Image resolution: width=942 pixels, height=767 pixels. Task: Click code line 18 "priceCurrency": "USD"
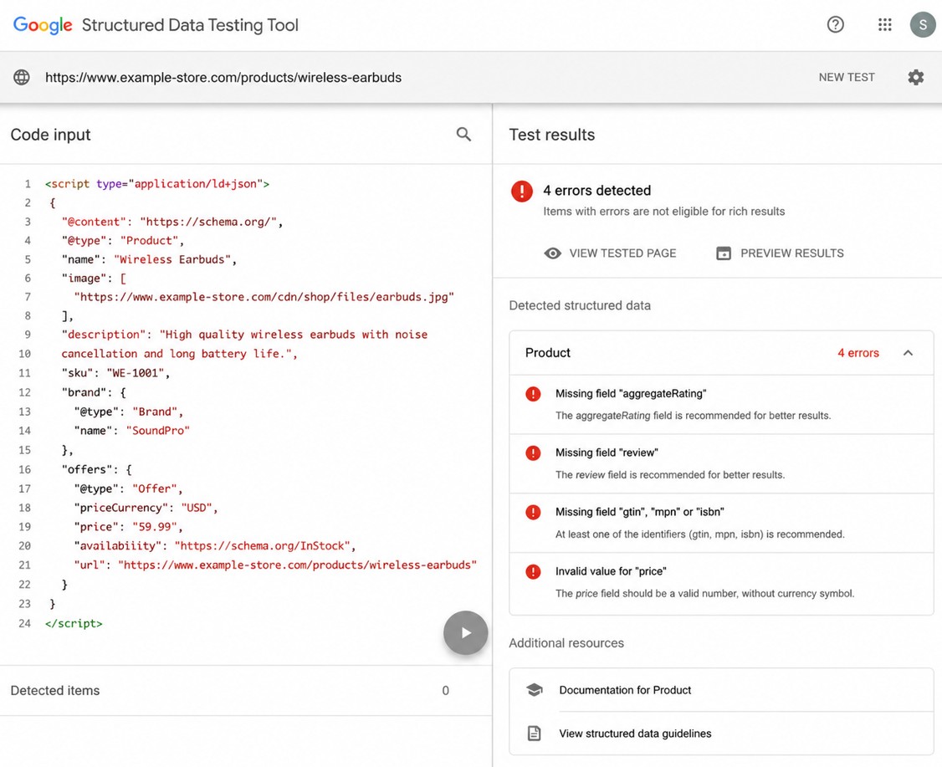pyautogui.click(x=146, y=508)
